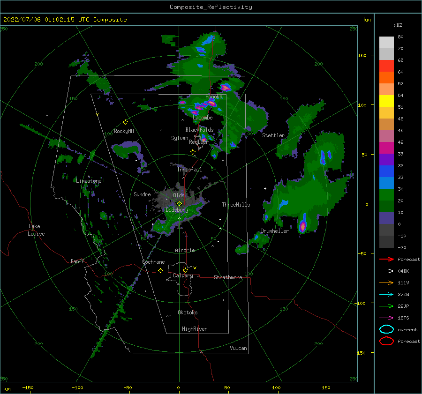Click the Limestone label
This screenshot has width=422, height=394.
coord(89,181)
